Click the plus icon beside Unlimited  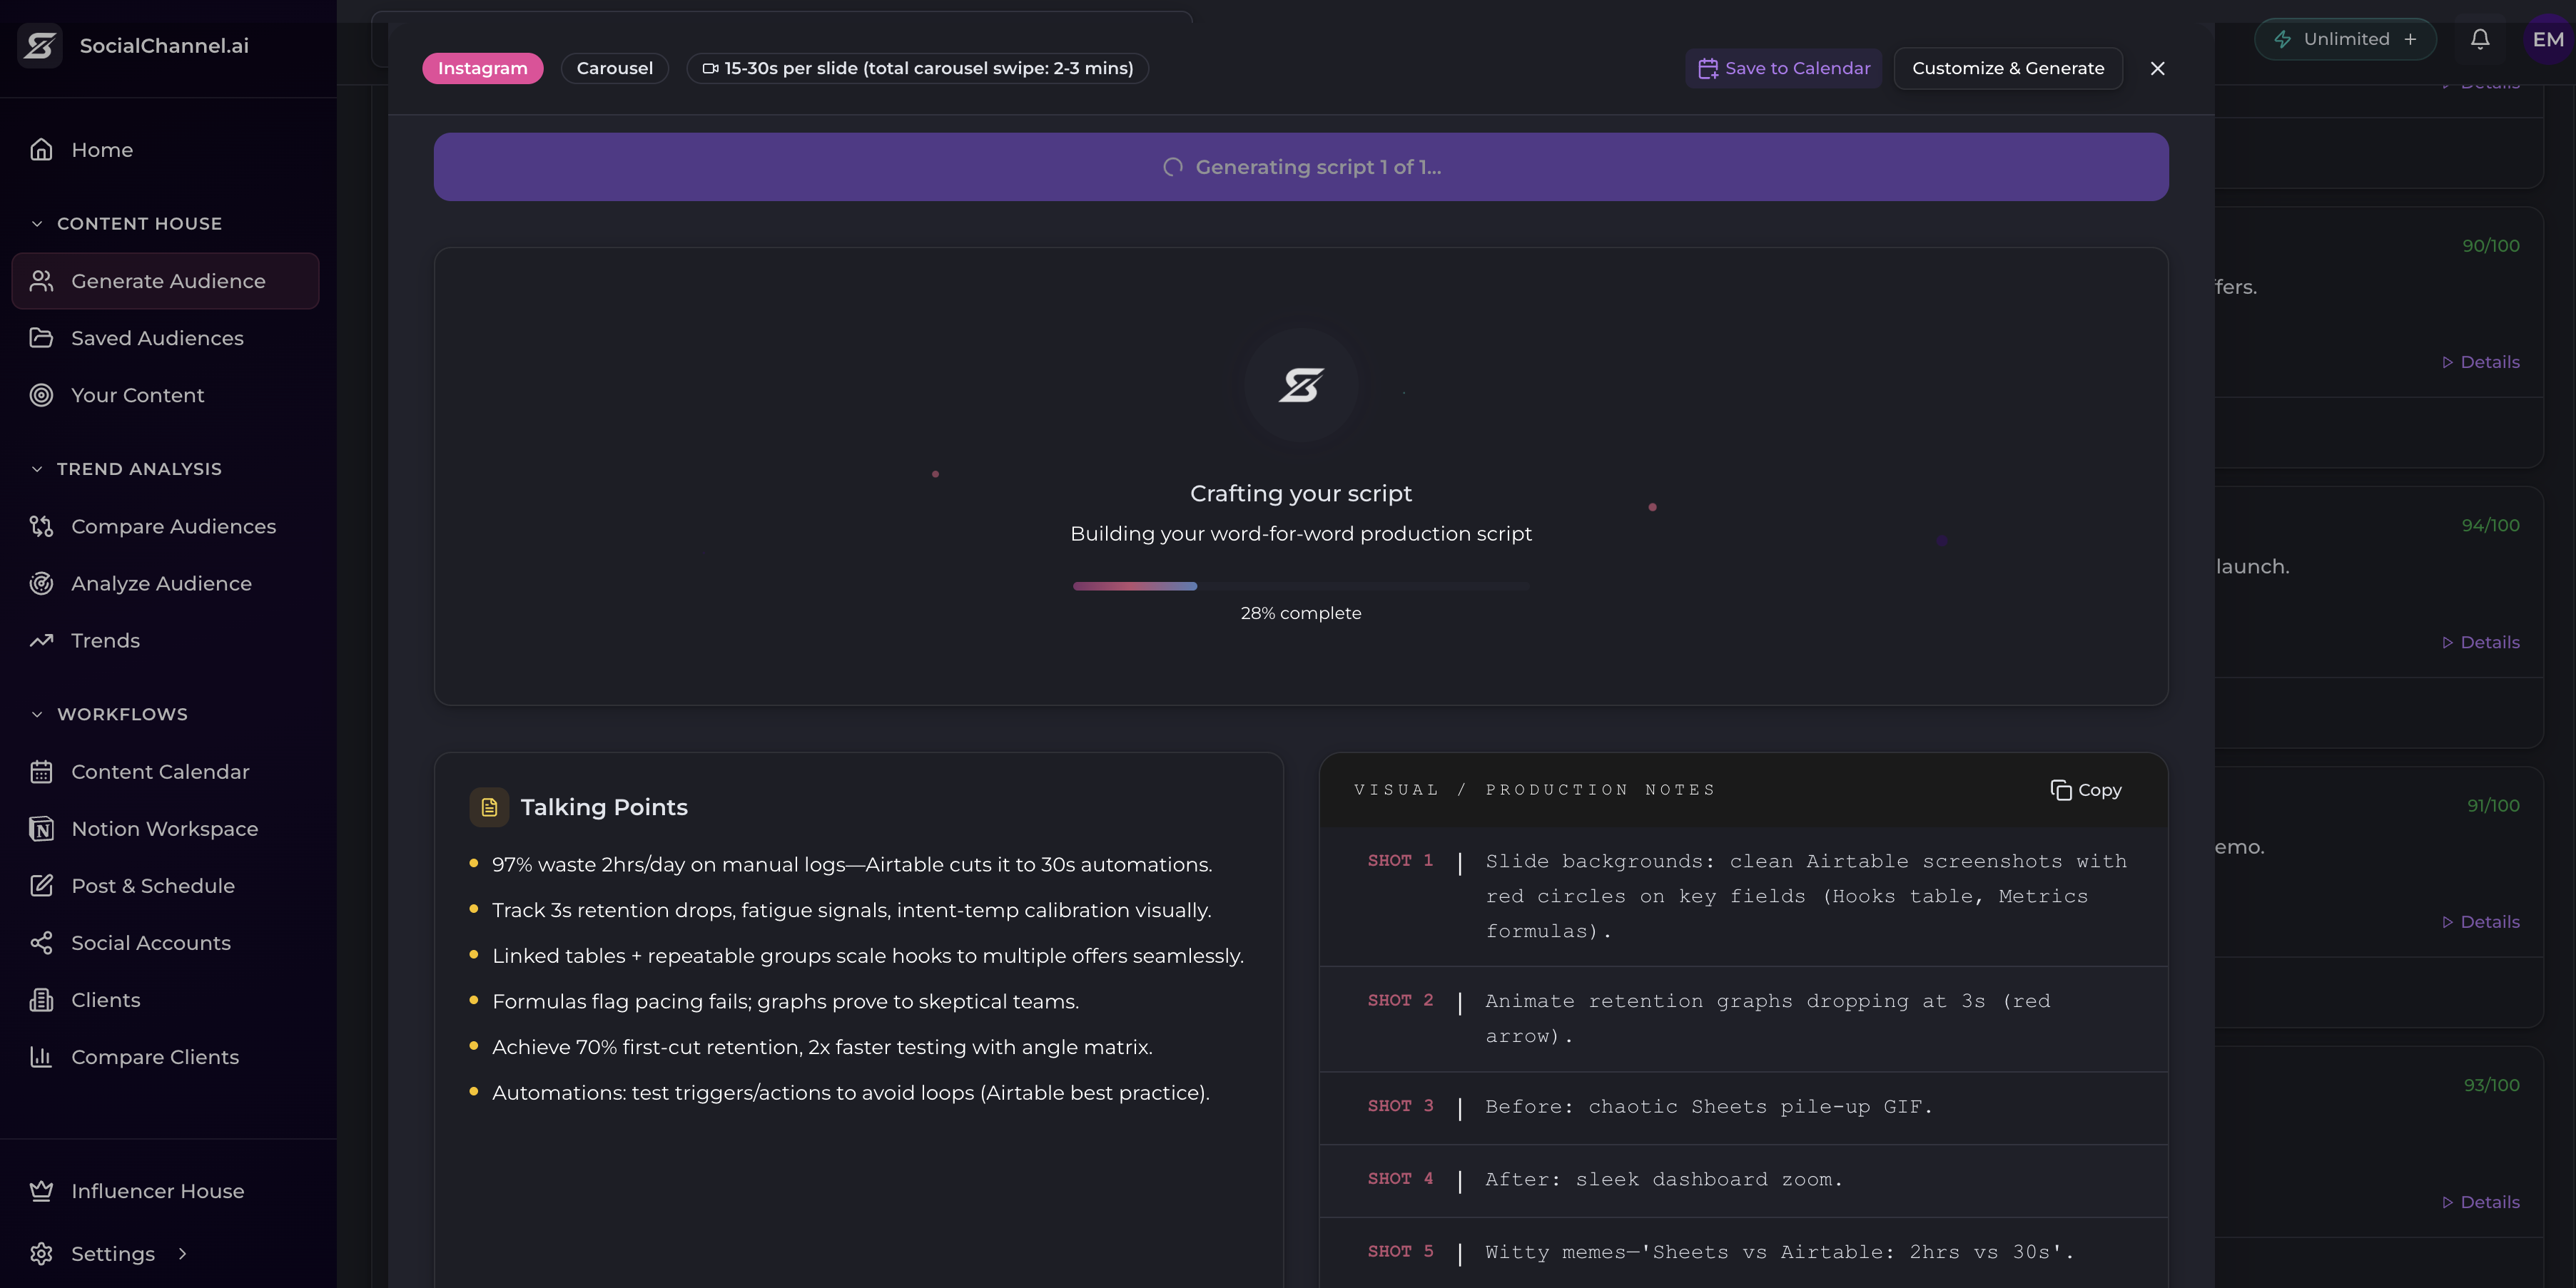2410,39
